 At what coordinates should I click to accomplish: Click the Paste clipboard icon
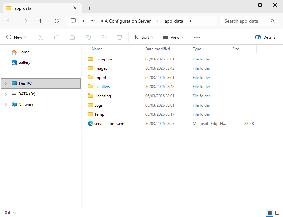[72, 37]
